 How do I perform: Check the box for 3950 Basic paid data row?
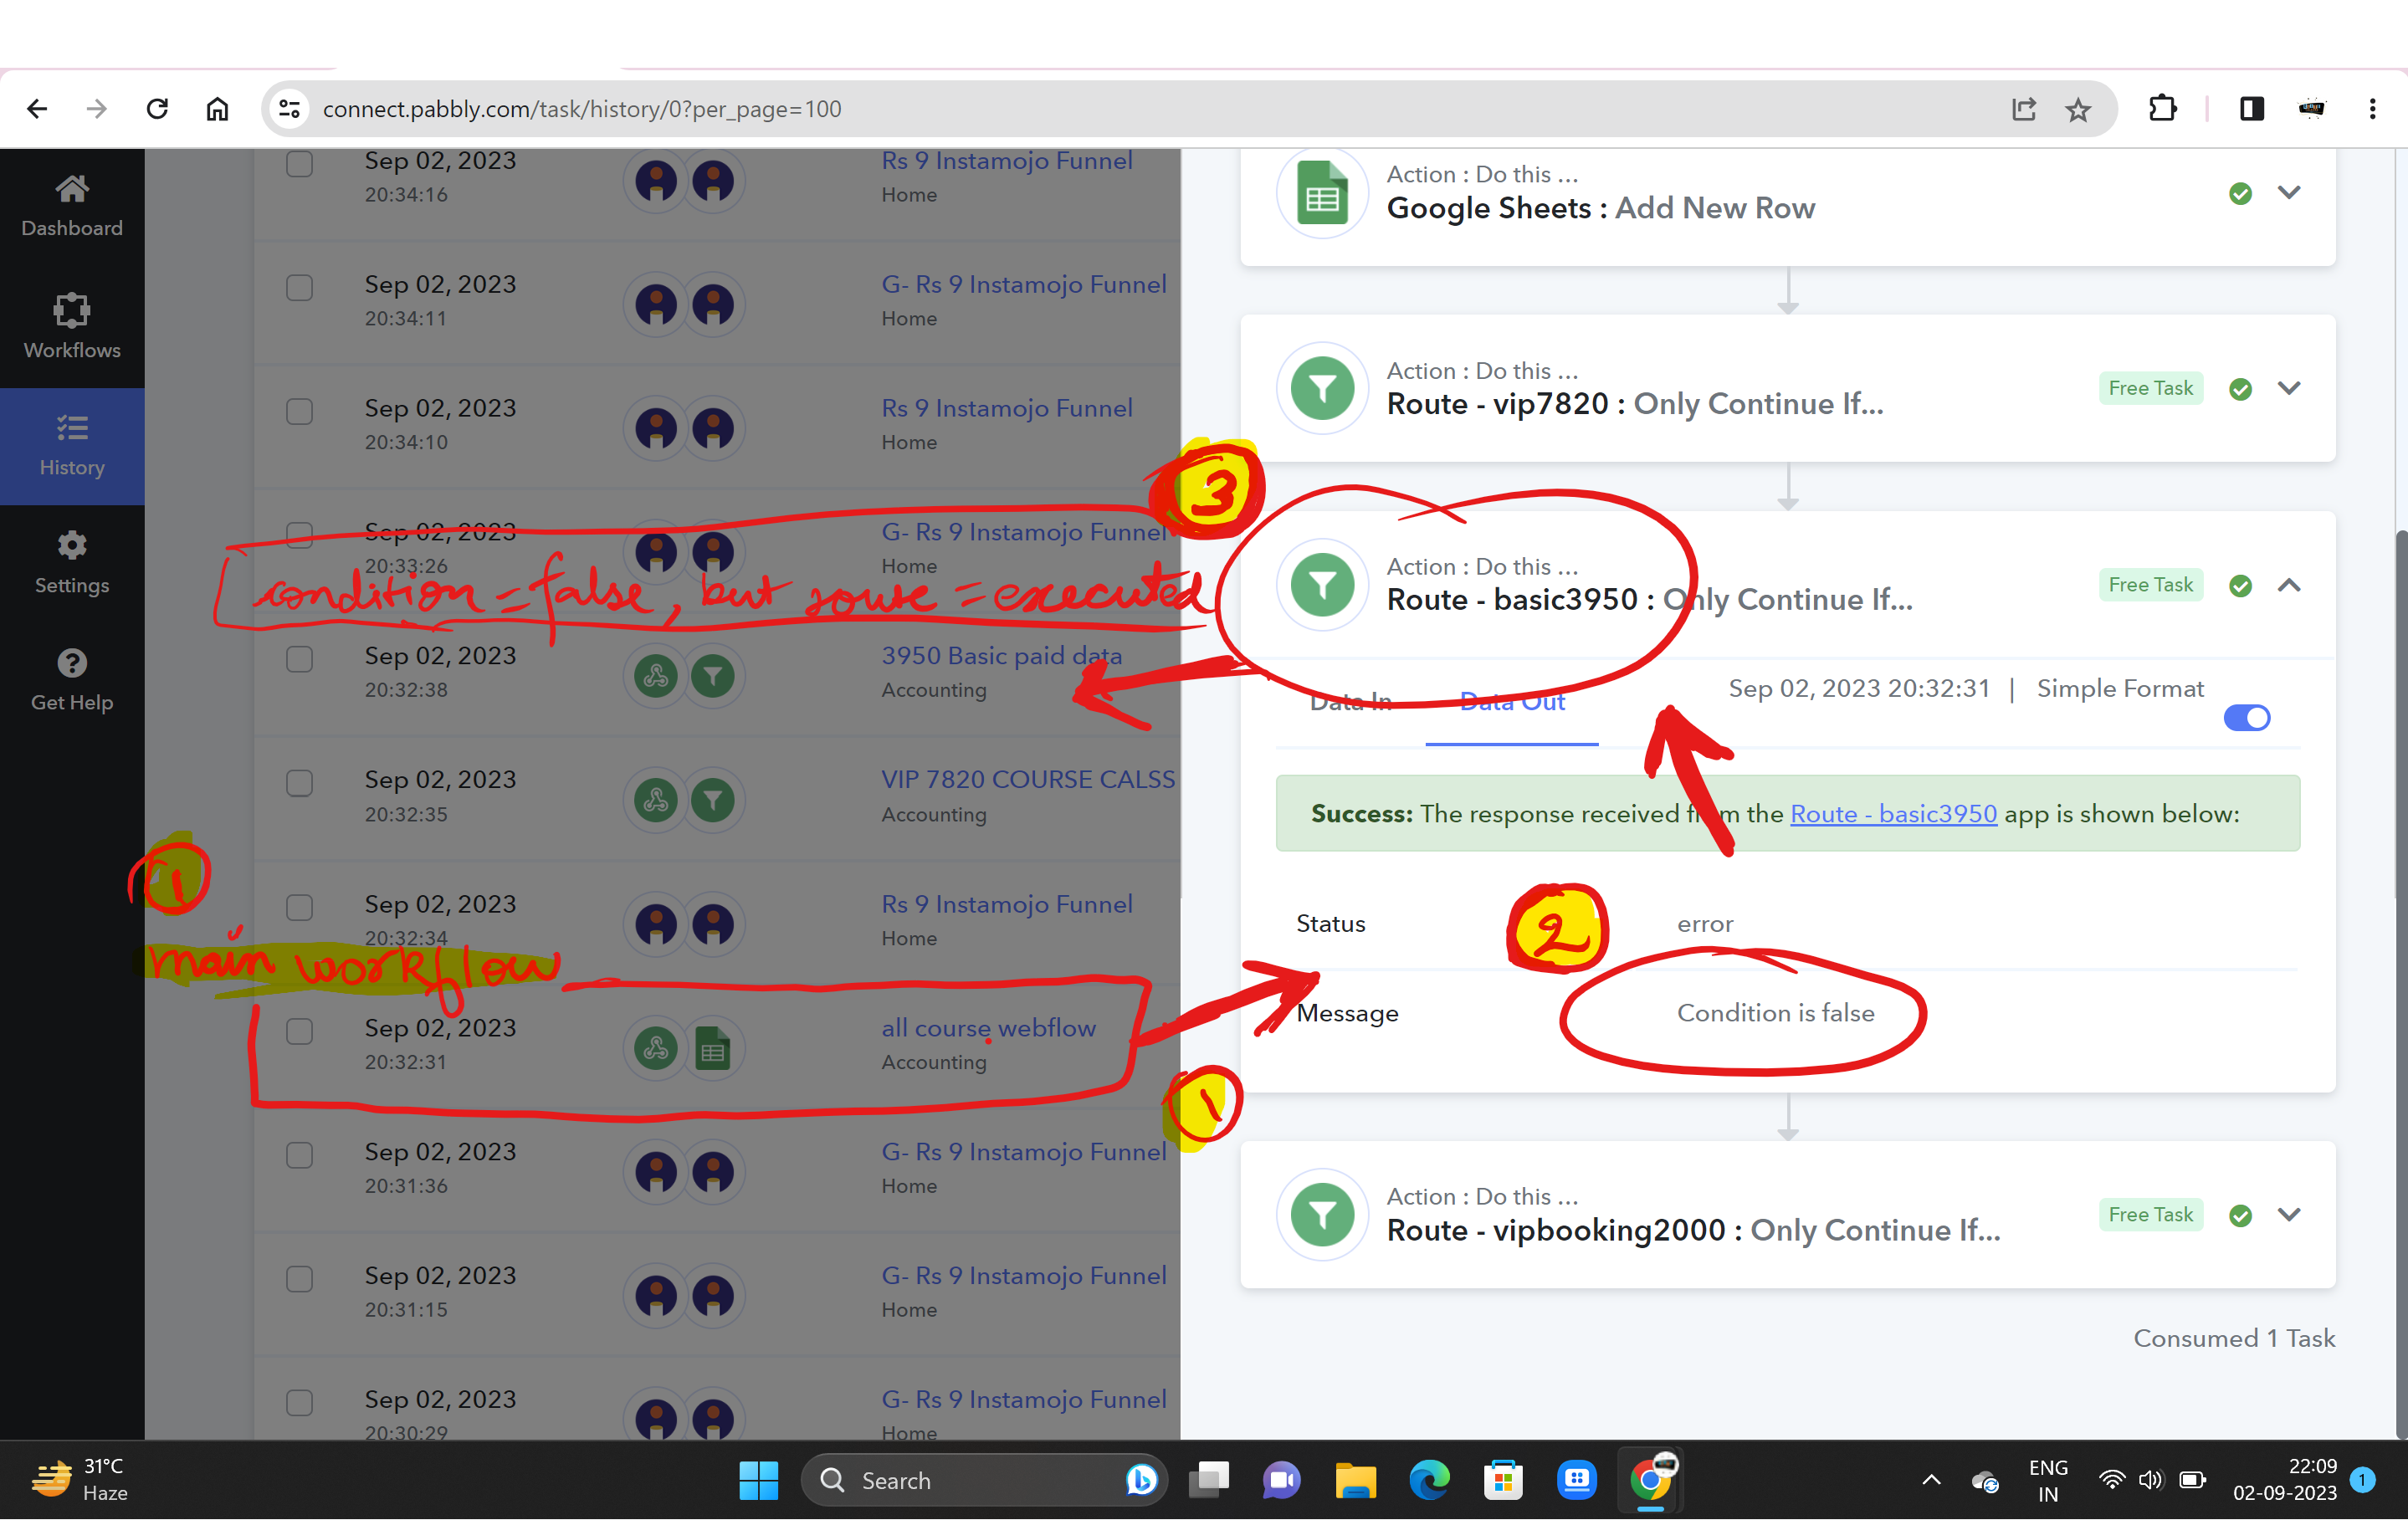tap(299, 660)
